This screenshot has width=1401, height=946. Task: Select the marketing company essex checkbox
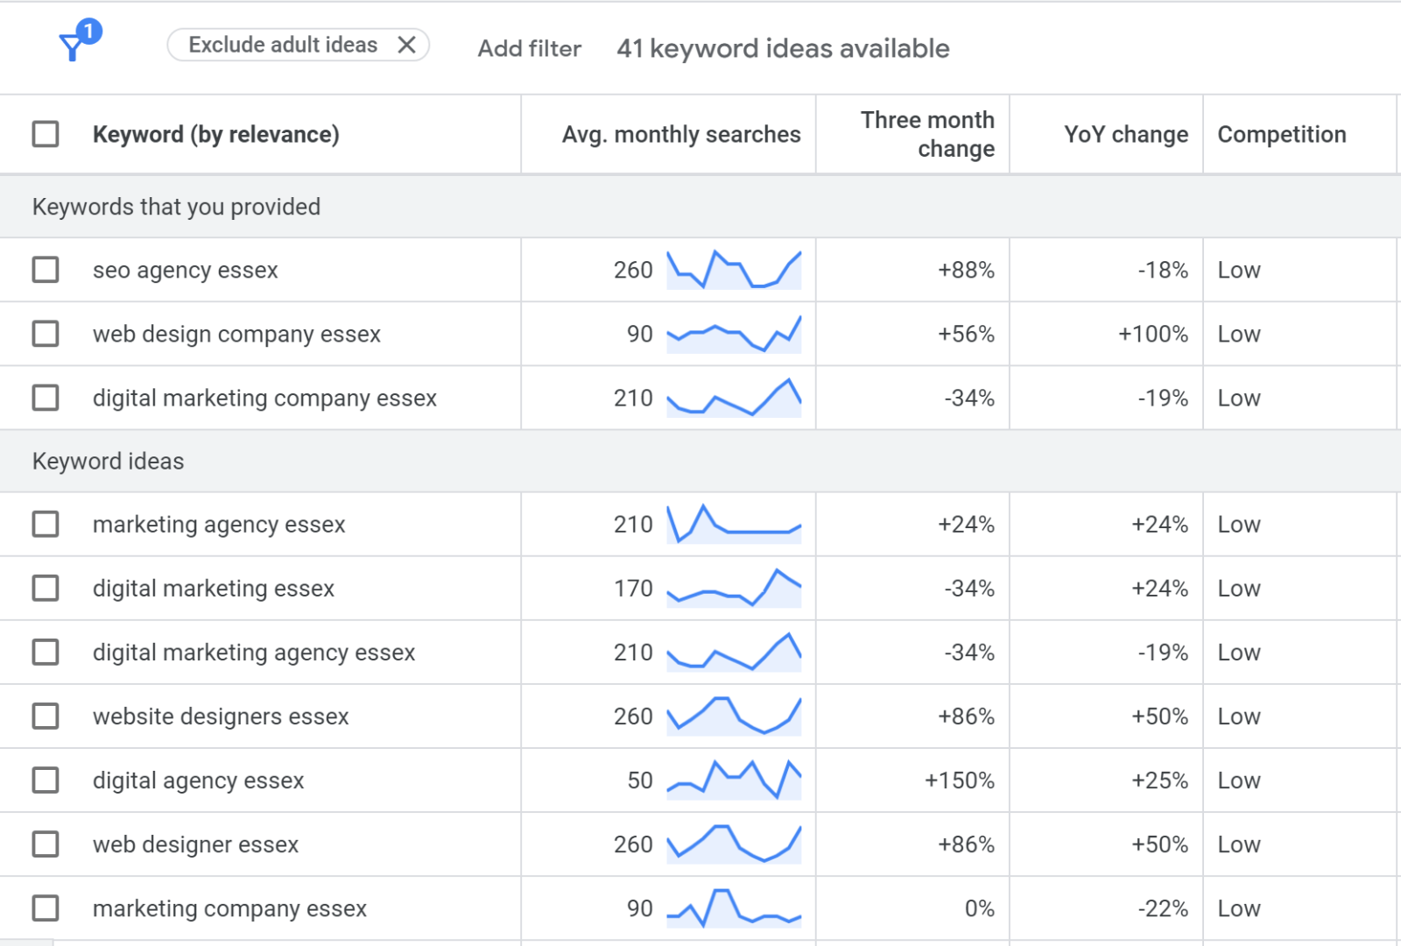(x=46, y=908)
